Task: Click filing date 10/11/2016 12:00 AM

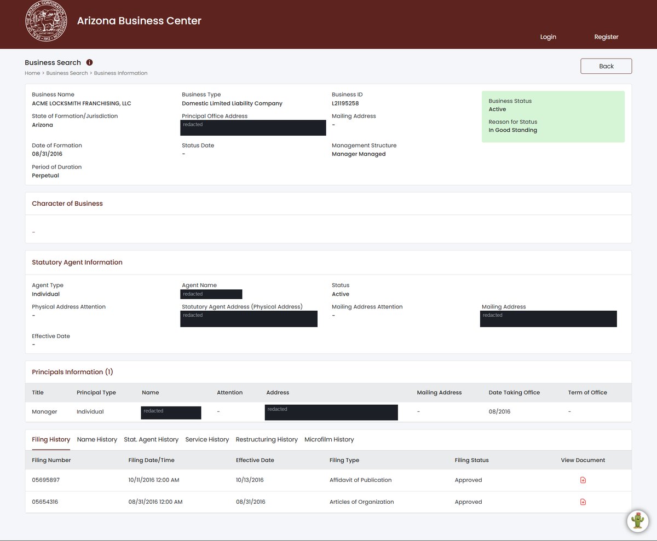Action: (x=154, y=480)
